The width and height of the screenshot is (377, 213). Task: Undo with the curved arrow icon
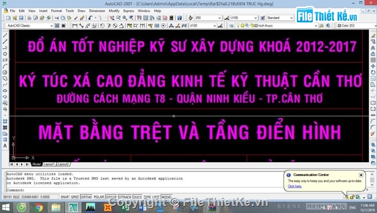[90, 18]
